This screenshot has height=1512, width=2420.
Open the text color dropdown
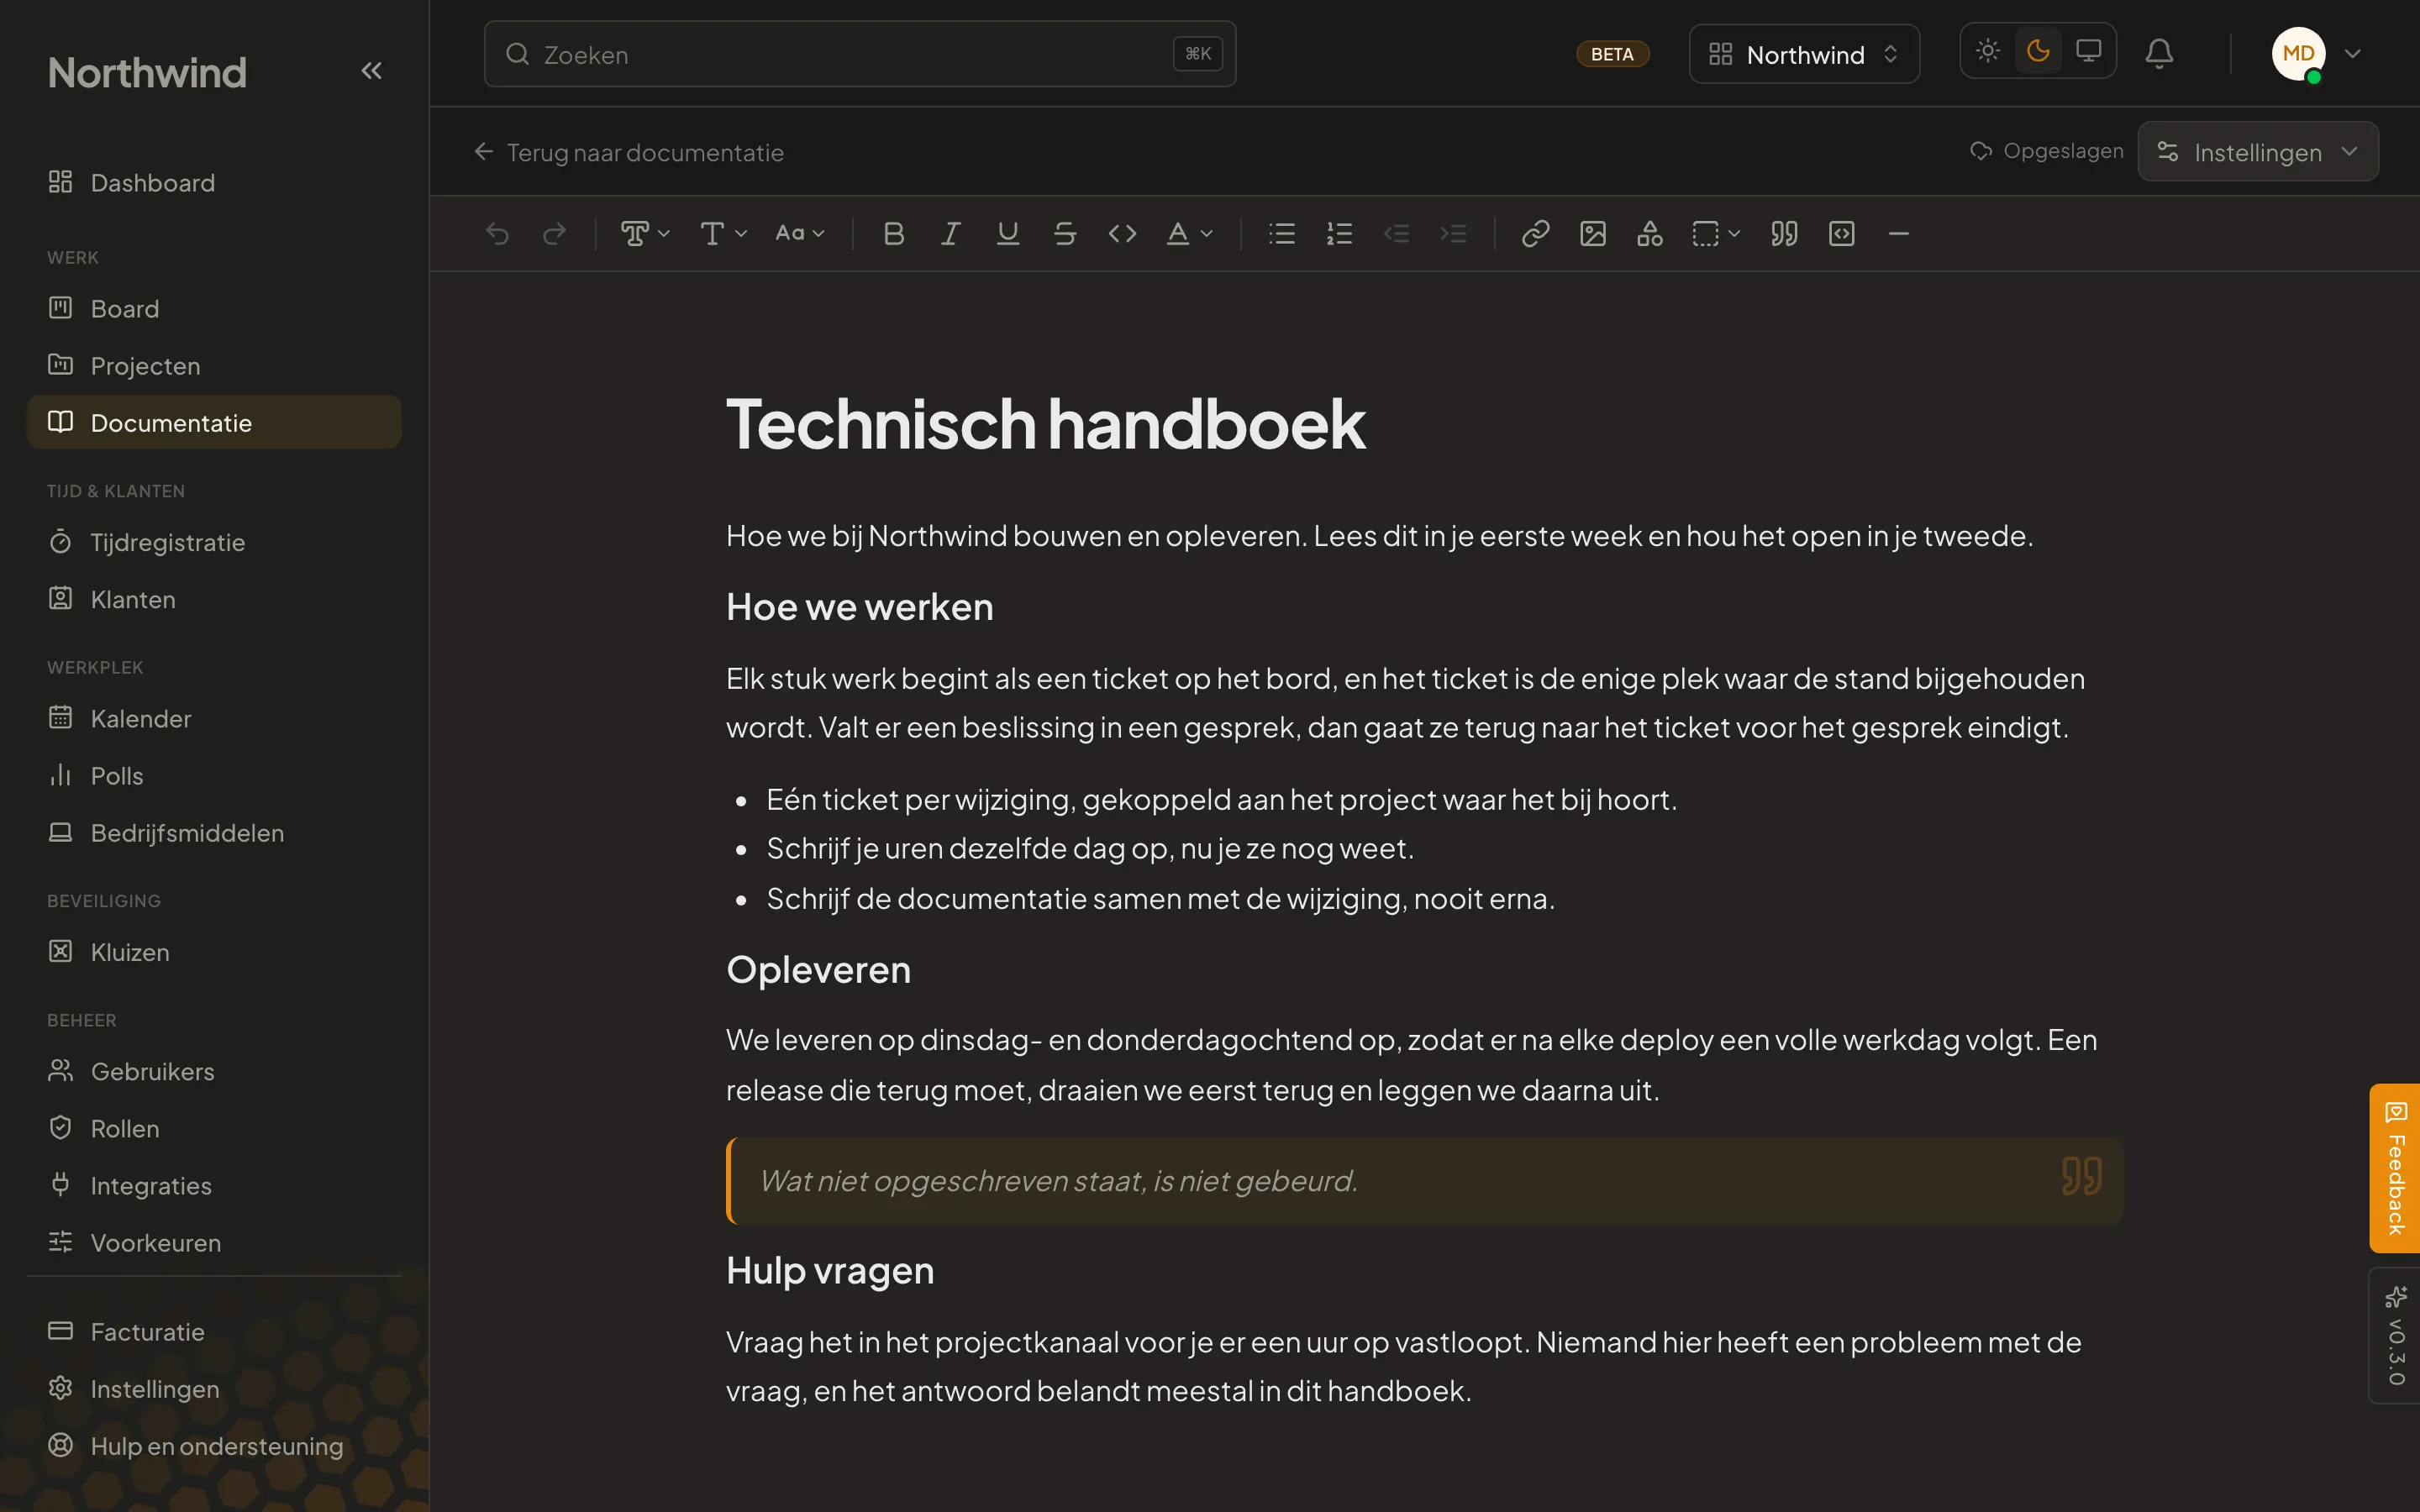click(x=1189, y=234)
